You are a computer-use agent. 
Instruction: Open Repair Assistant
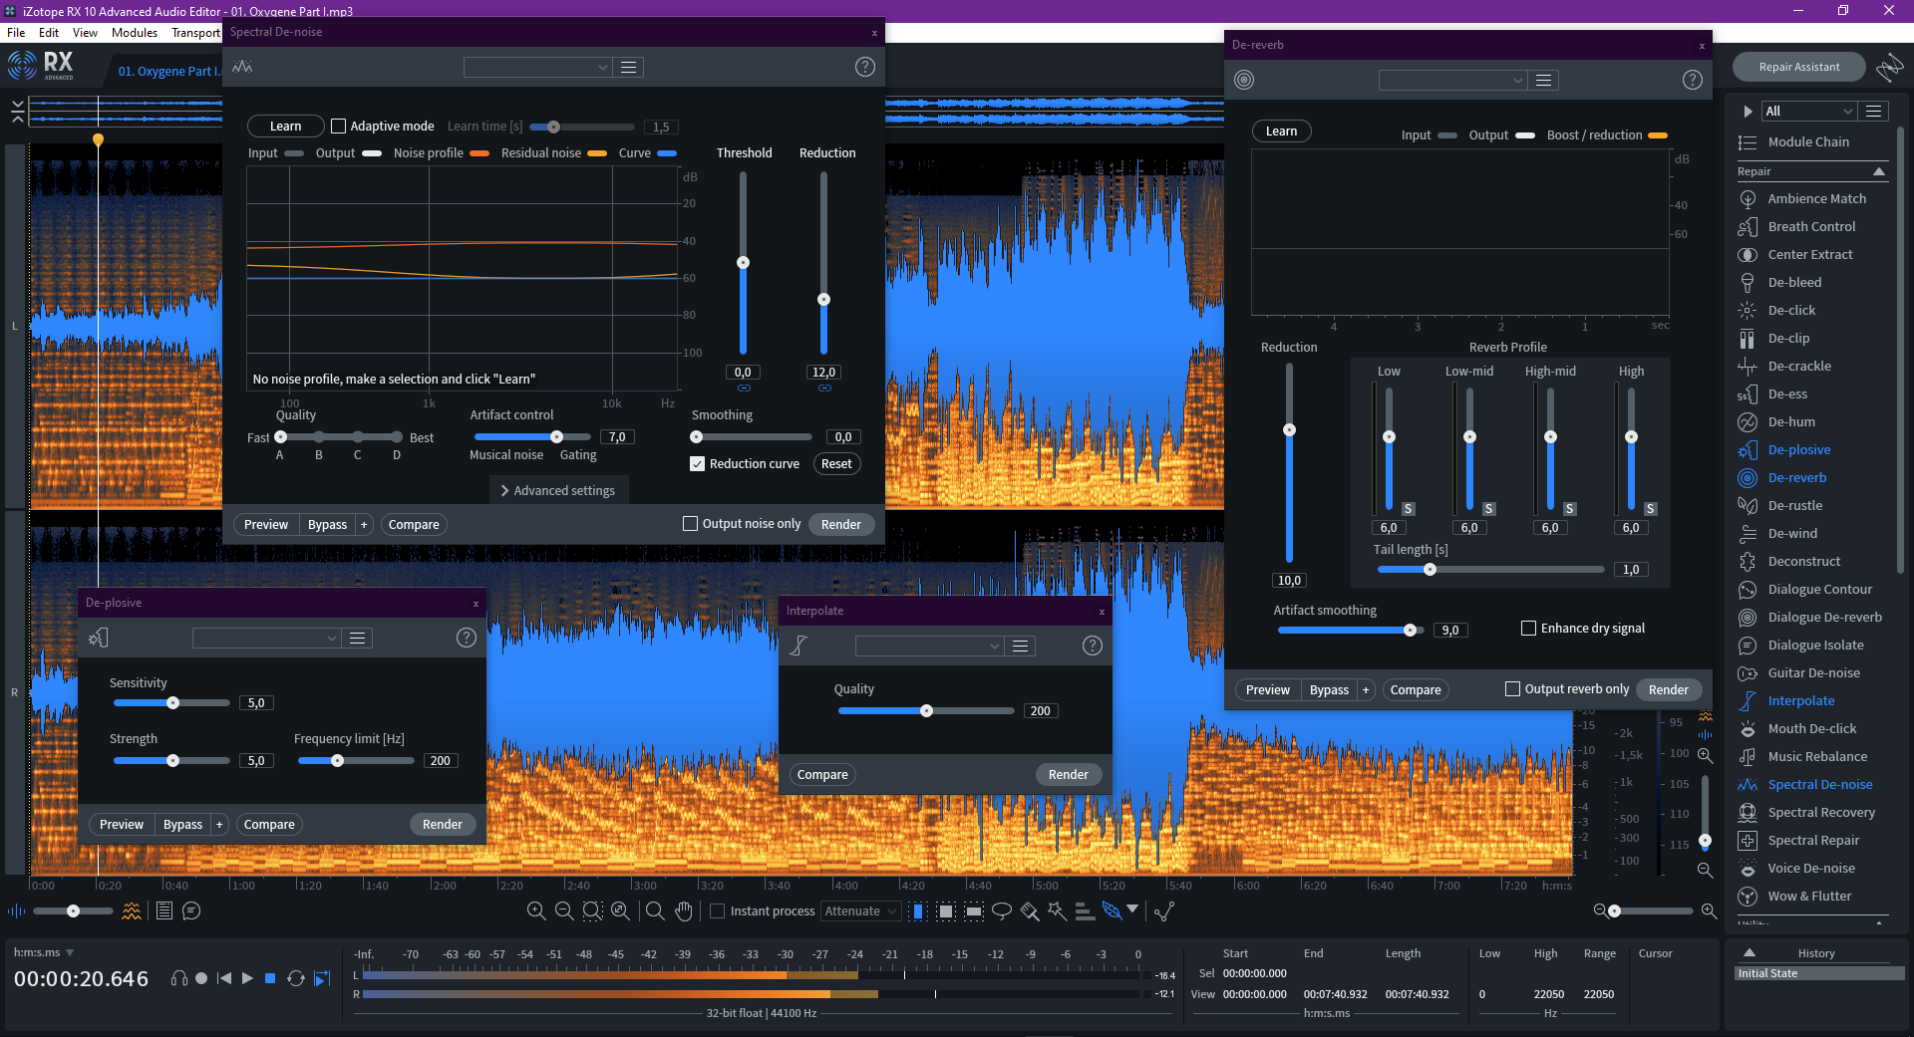click(1799, 67)
